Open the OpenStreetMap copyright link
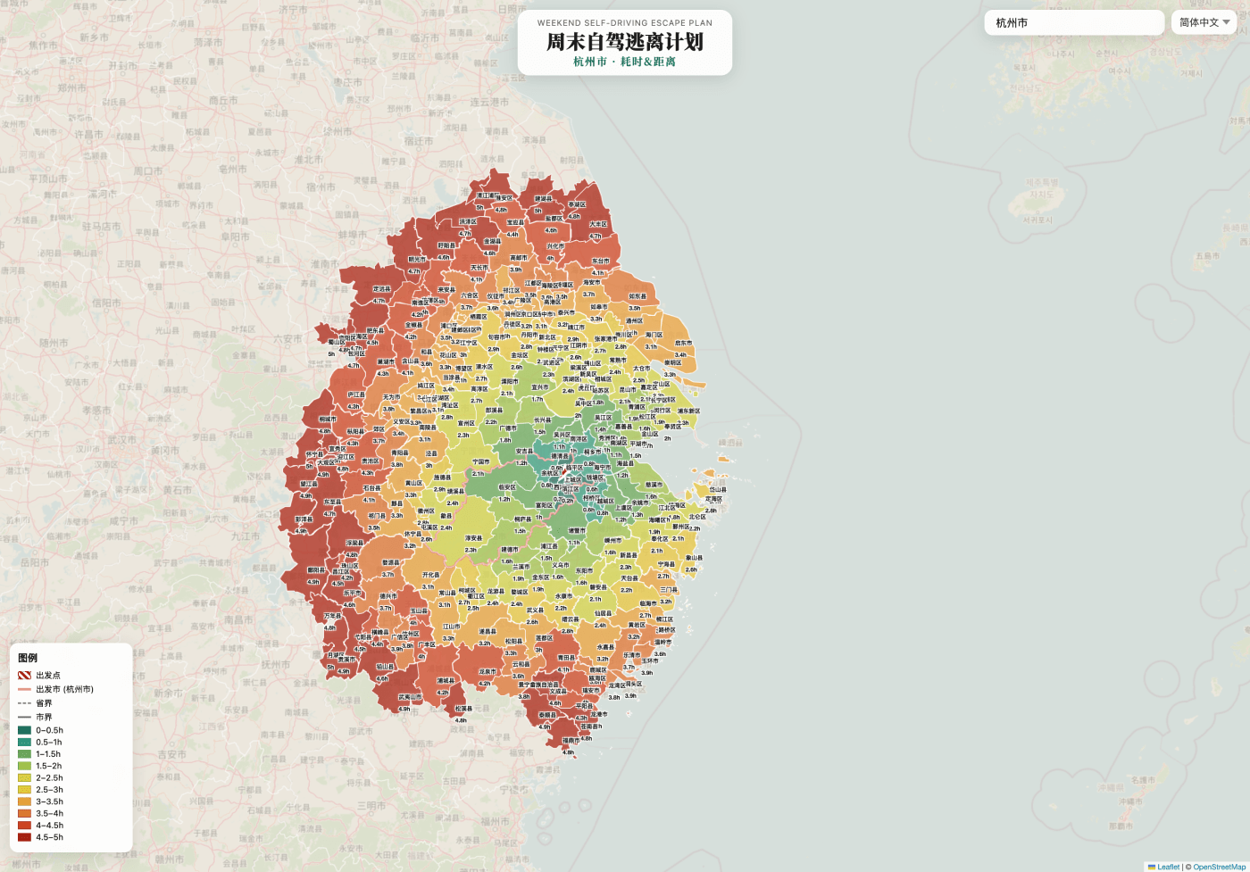This screenshot has height=872, width=1250. pos(1219,867)
